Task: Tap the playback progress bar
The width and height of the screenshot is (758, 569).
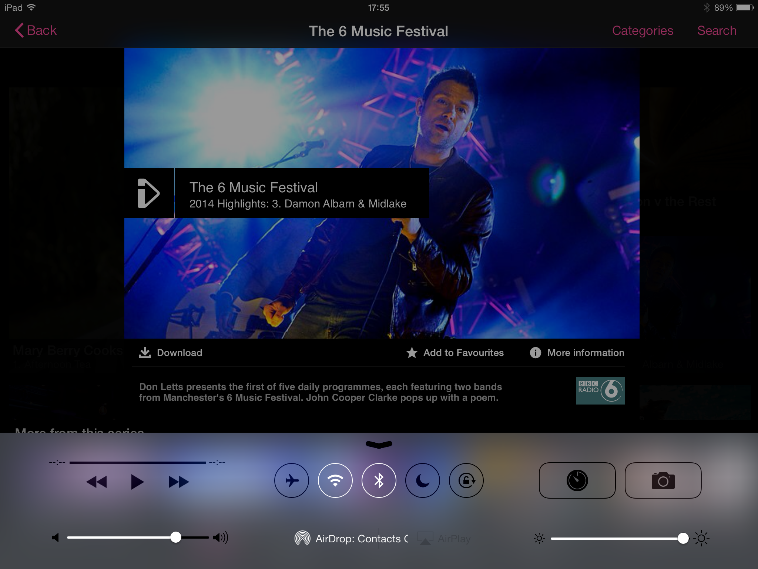Action: 137,462
